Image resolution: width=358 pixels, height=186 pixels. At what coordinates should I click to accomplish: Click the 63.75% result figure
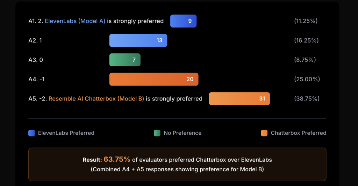pyautogui.click(x=117, y=159)
